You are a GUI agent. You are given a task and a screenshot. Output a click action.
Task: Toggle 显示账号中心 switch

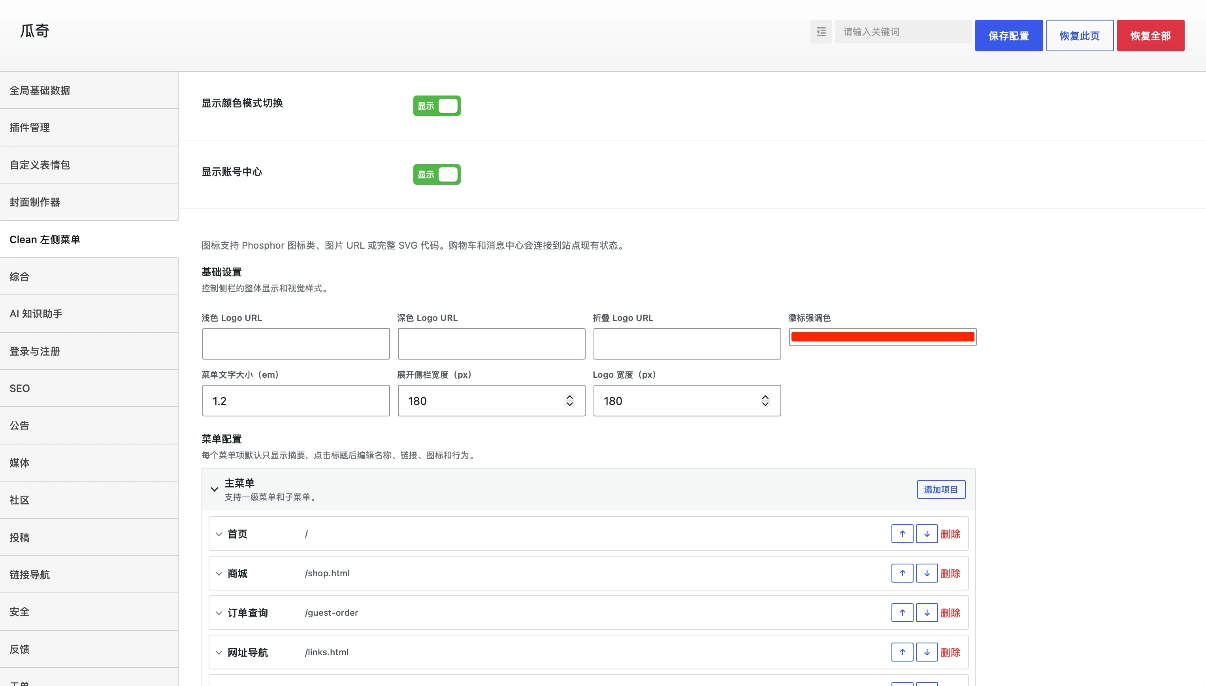(437, 175)
